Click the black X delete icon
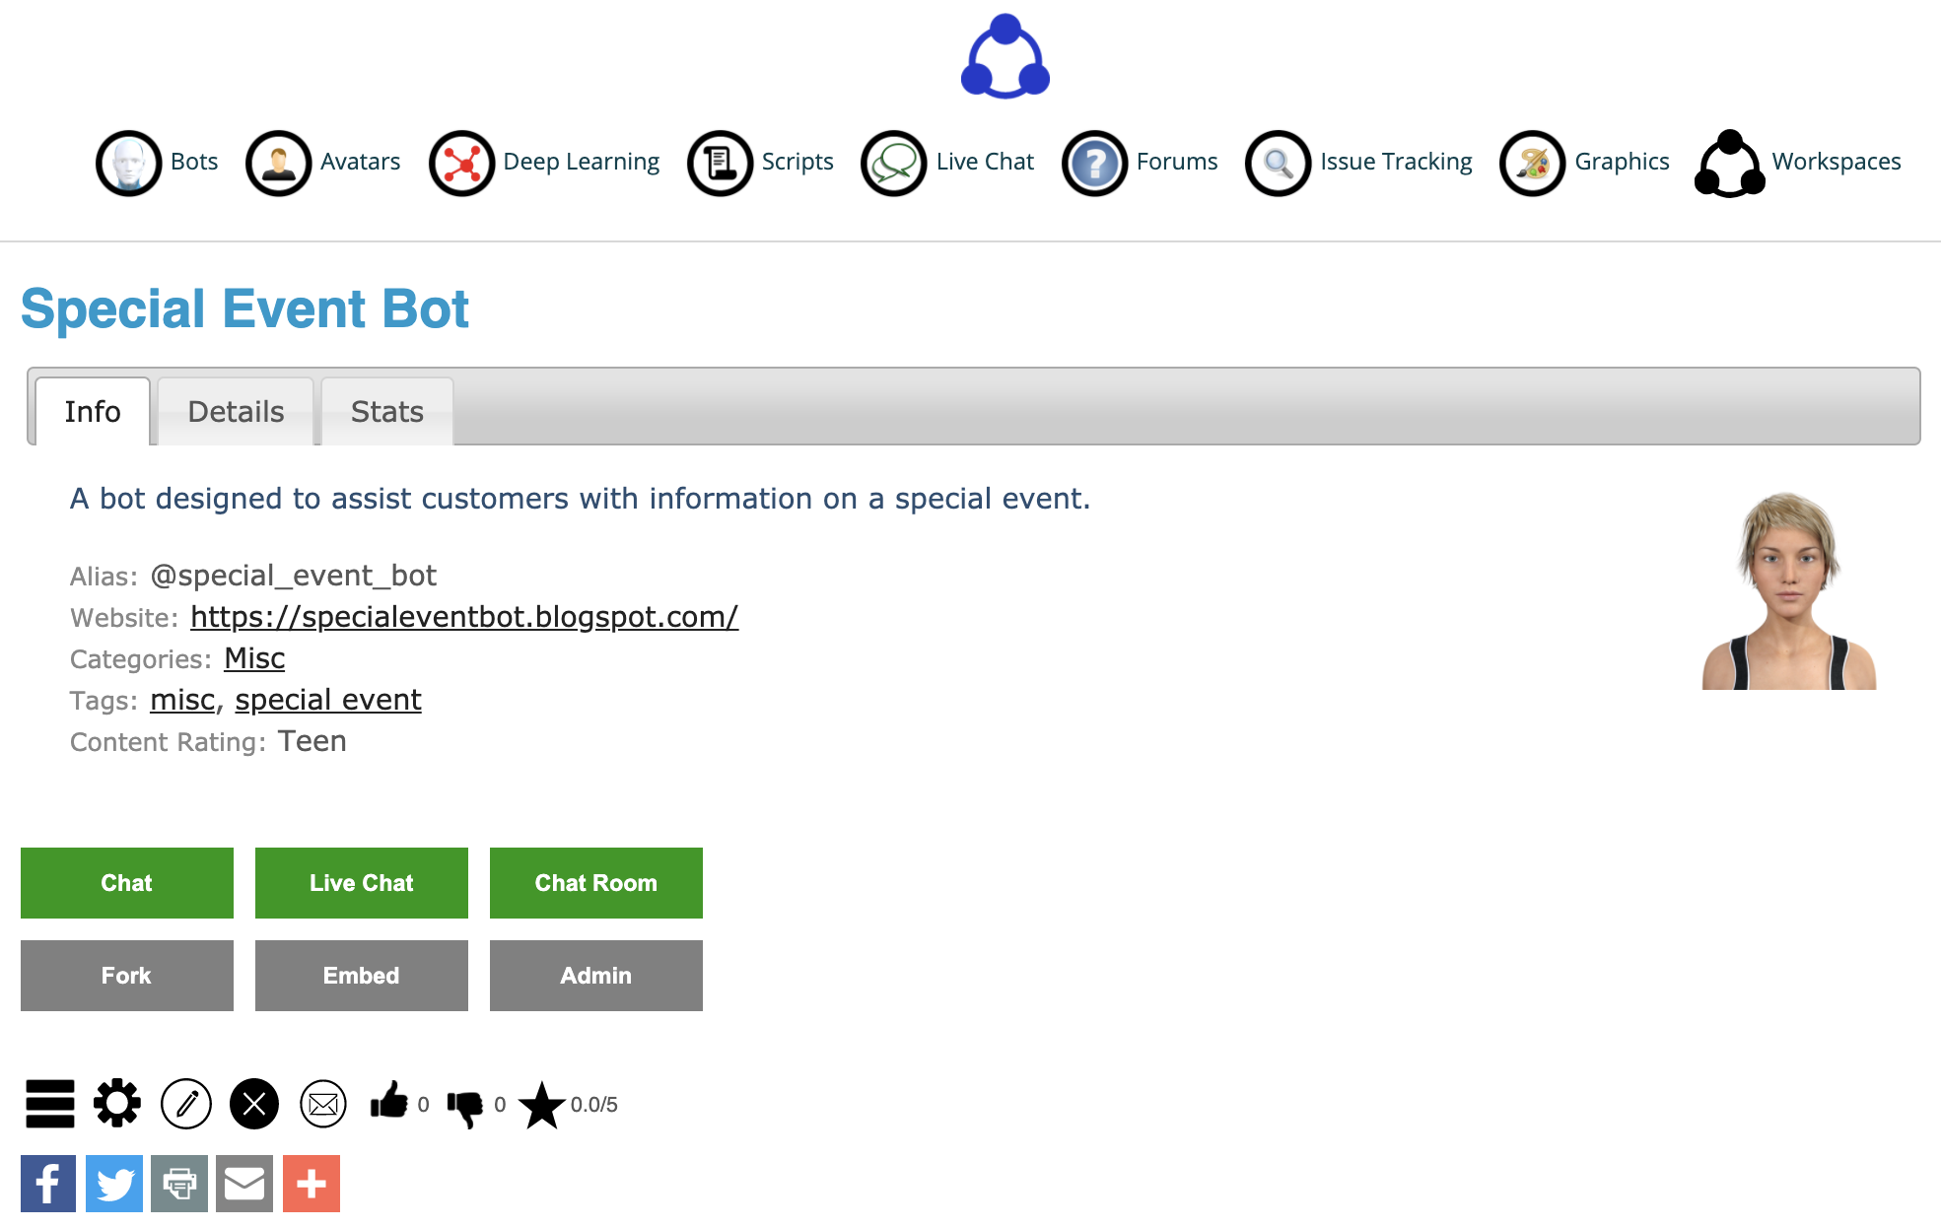1941x1228 pixels. (x=254, y=1104)
